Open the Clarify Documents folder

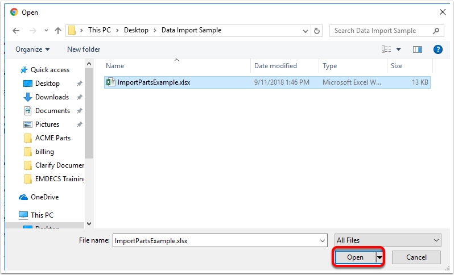coord(60,165)
